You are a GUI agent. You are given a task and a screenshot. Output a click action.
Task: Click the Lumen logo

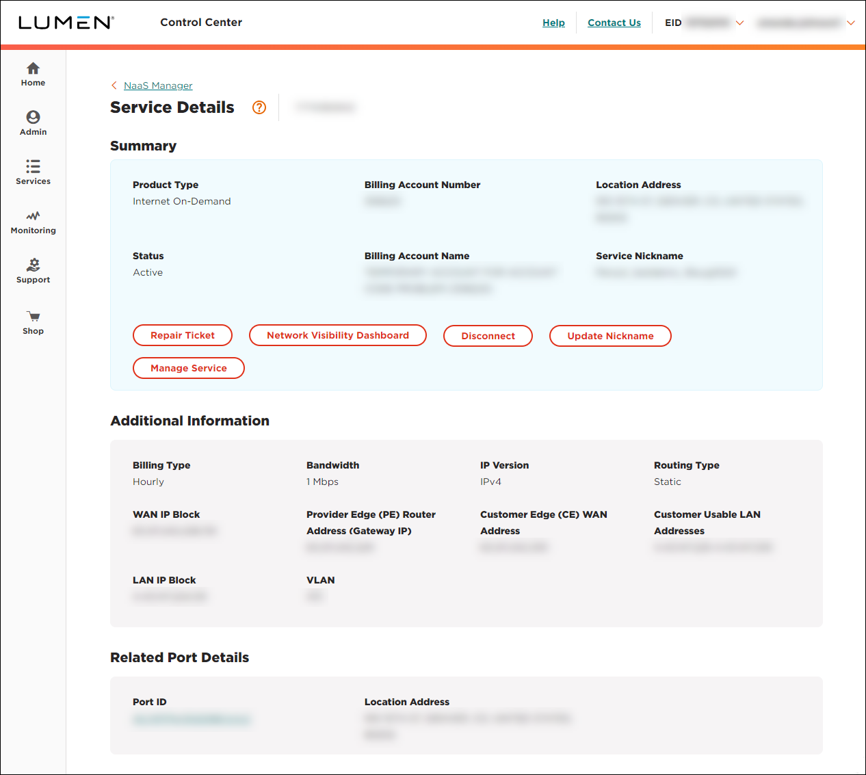coord(66,23)
